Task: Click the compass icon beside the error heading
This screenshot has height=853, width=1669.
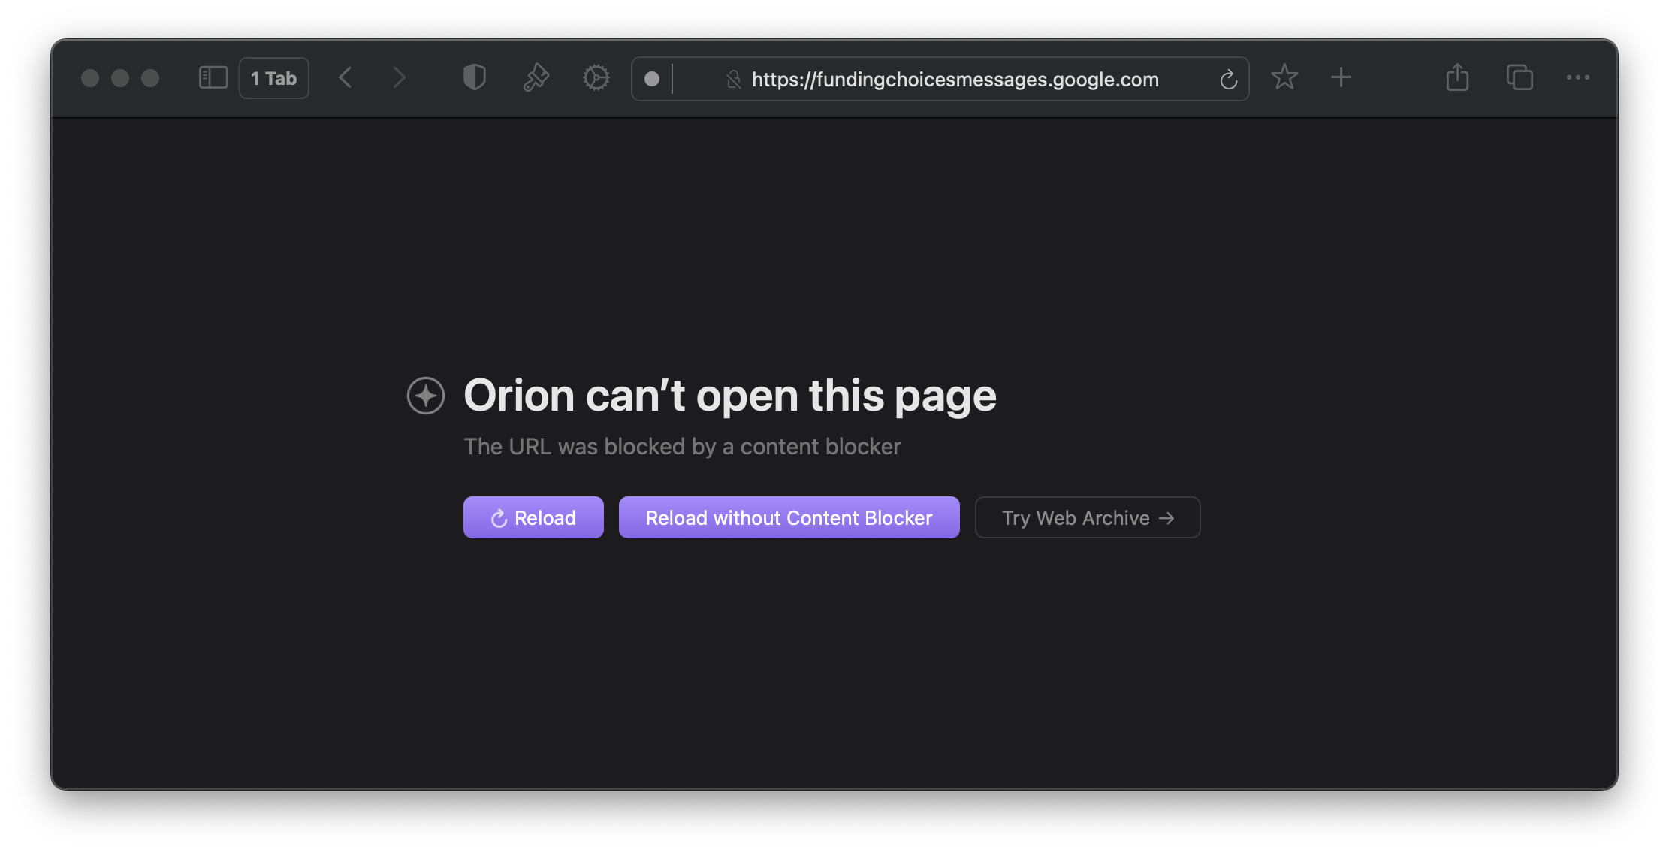Action: [426, 396]
